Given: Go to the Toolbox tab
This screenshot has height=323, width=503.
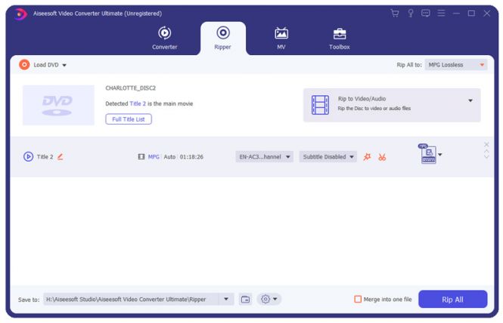Looking at the screenshot, I should click(340, 38).
